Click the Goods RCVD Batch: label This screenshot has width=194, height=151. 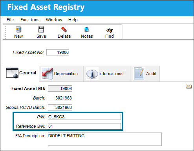pyautogui.click(x=26, y=107)
